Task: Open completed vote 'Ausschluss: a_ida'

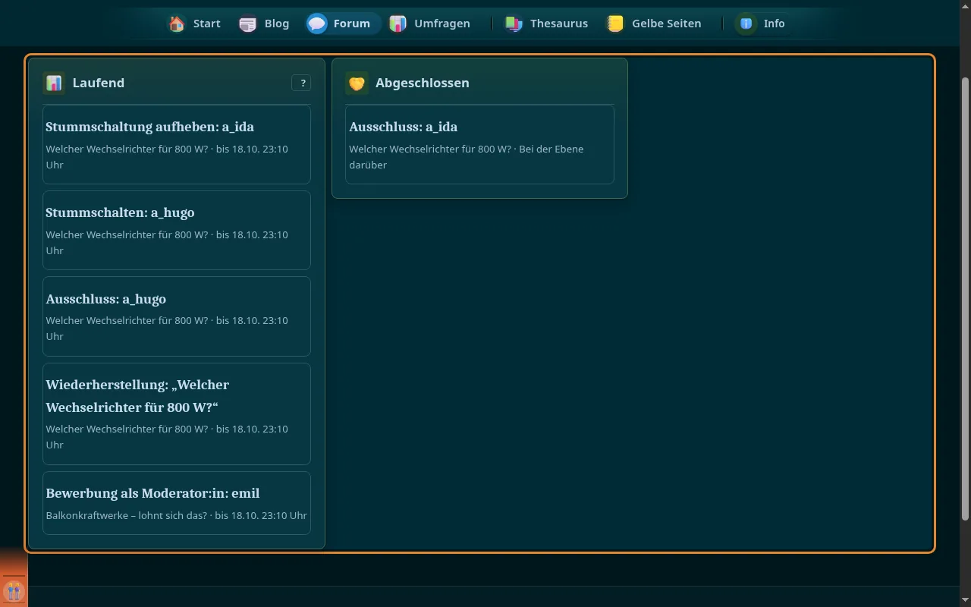Action: click(479, 144)
